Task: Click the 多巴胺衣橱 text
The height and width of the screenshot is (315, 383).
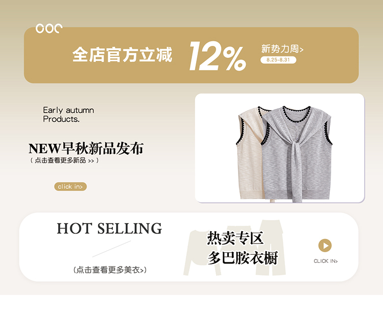Action: click(x=243, y=258)
